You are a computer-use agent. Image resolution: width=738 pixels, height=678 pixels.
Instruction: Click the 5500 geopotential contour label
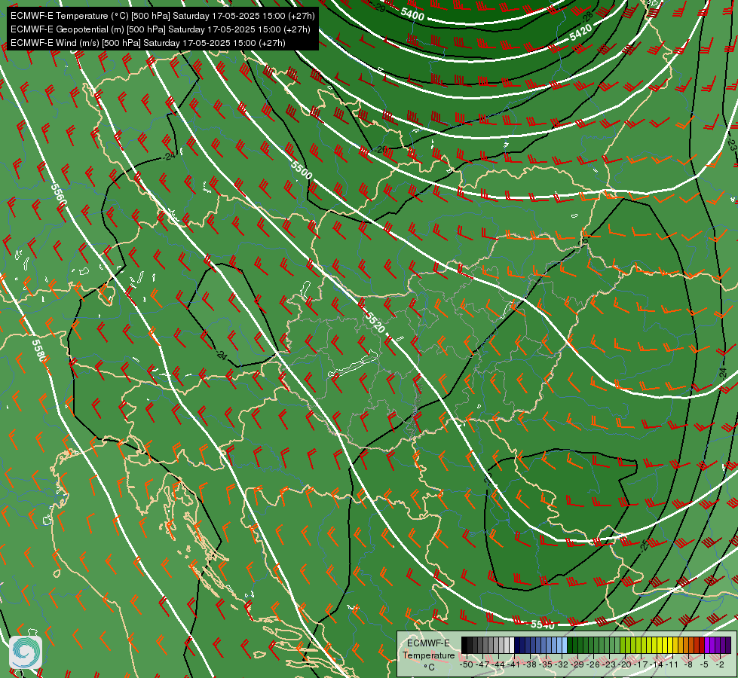pos(302,169)
